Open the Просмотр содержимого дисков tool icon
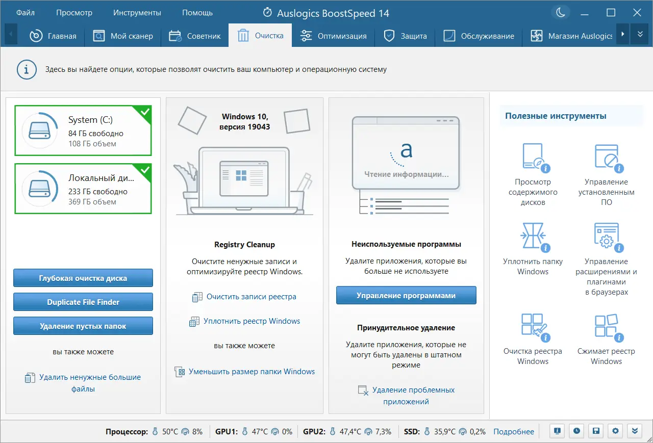The image size is (653, 443). pyautogui.click(x=533, y=157)
